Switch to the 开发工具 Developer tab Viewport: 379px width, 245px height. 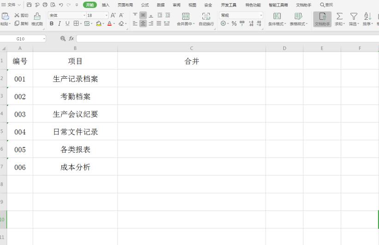228,5
